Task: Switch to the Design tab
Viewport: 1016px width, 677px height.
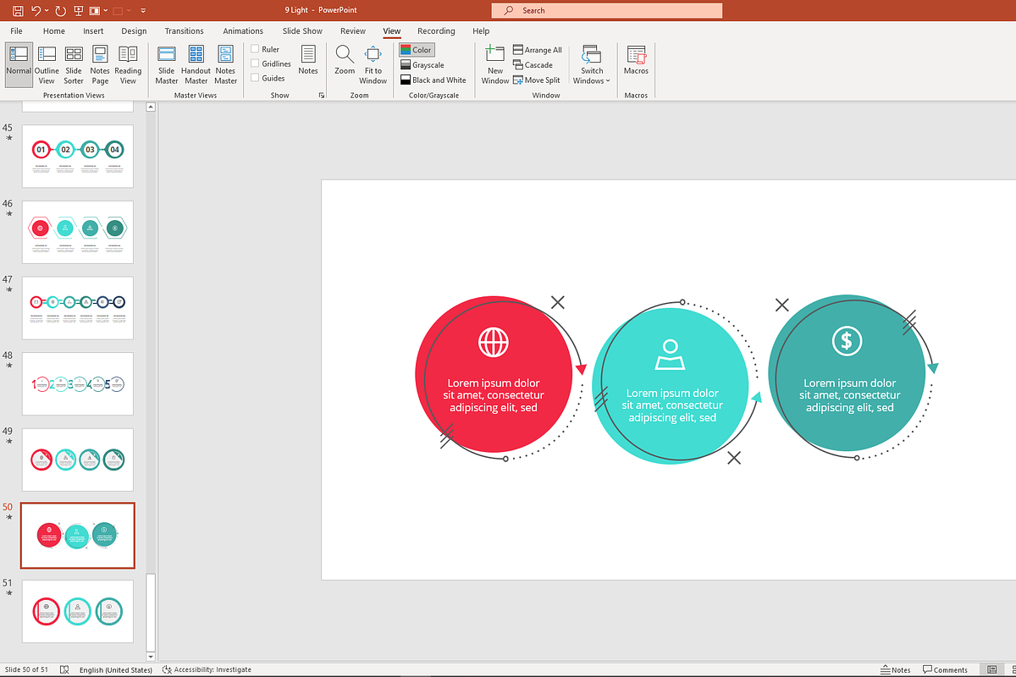Action: (134, 31)
